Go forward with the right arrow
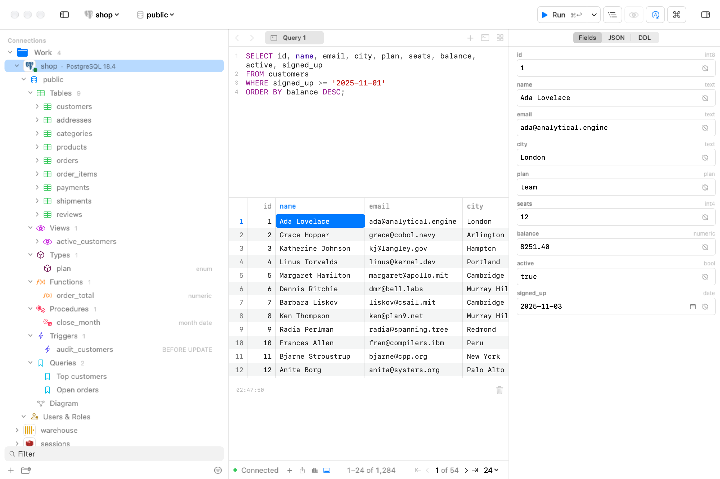This screenshot has height=479, width=720. point(252,38)
